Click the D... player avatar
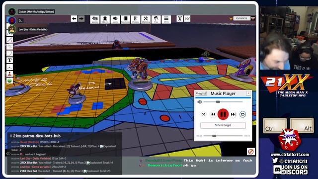318x179 pixels. click(x=12, y=20)
